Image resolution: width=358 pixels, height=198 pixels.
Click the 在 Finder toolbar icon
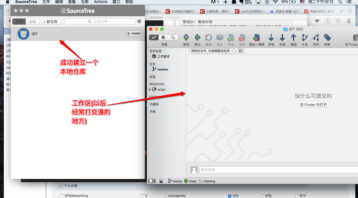pyautogui.click(x=355, y=38)
